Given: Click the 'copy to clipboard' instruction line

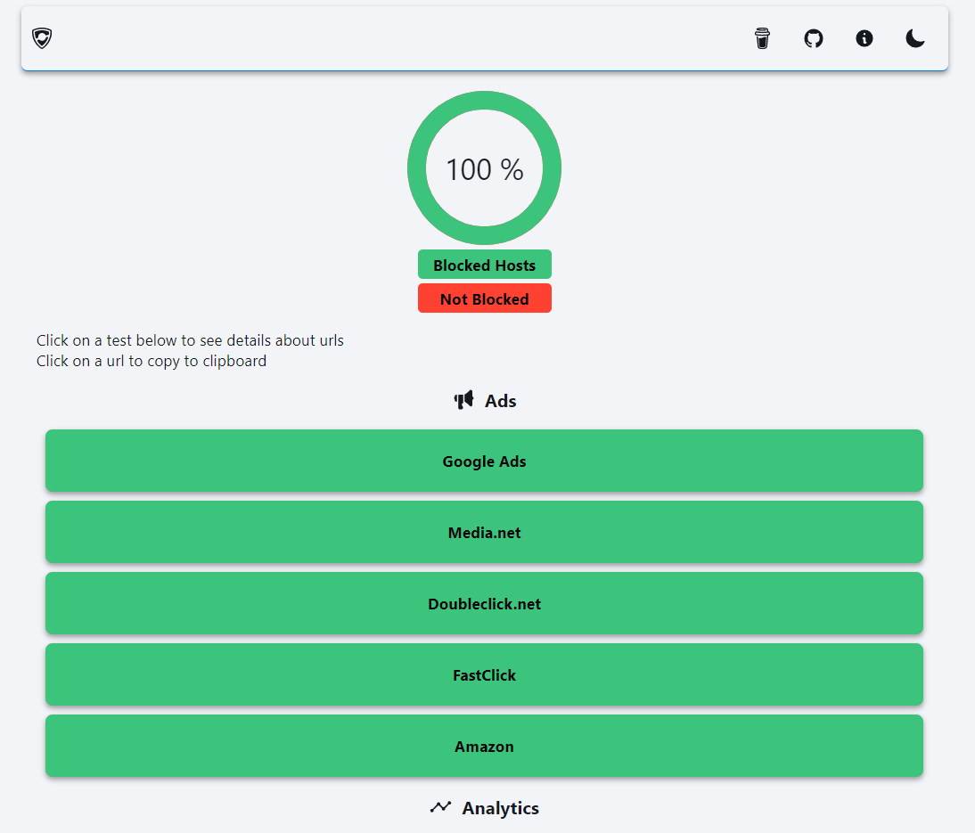Looking at the screenshot, I should tap(152, 361).
